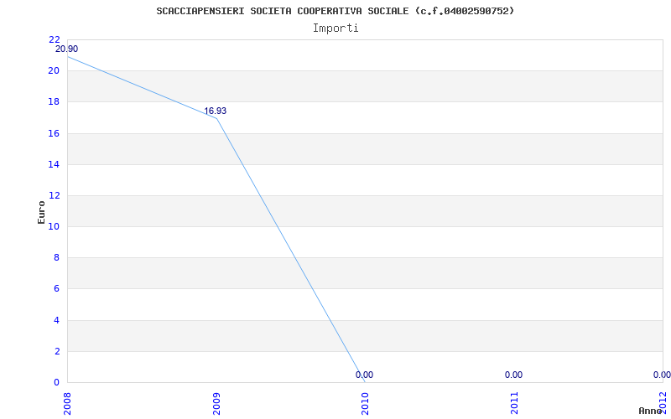Click the 20.90 data label
Image resolution: width=671 pixels, height=419 pixels.
[67, 49]
